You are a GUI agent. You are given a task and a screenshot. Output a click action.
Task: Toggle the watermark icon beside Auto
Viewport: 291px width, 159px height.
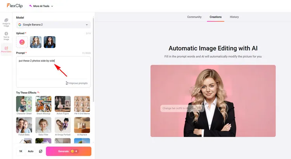tap(40, 151)
